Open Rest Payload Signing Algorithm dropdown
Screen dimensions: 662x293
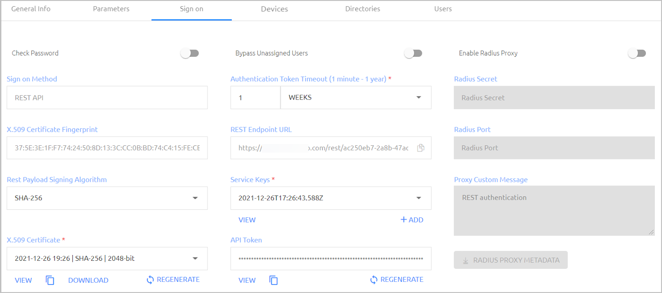(107, 198)
